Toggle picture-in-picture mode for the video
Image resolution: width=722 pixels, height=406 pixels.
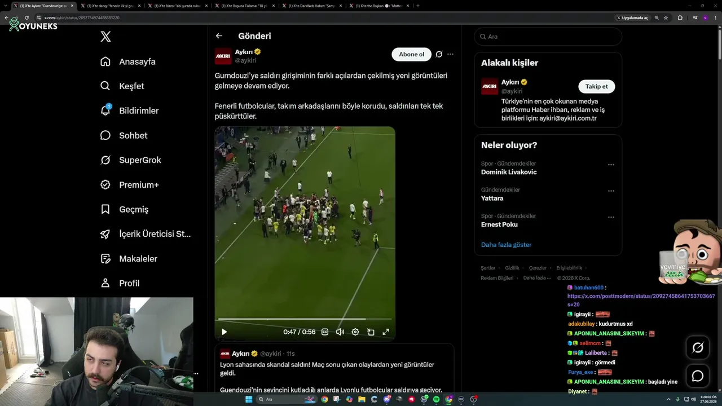tap(371, 332)
